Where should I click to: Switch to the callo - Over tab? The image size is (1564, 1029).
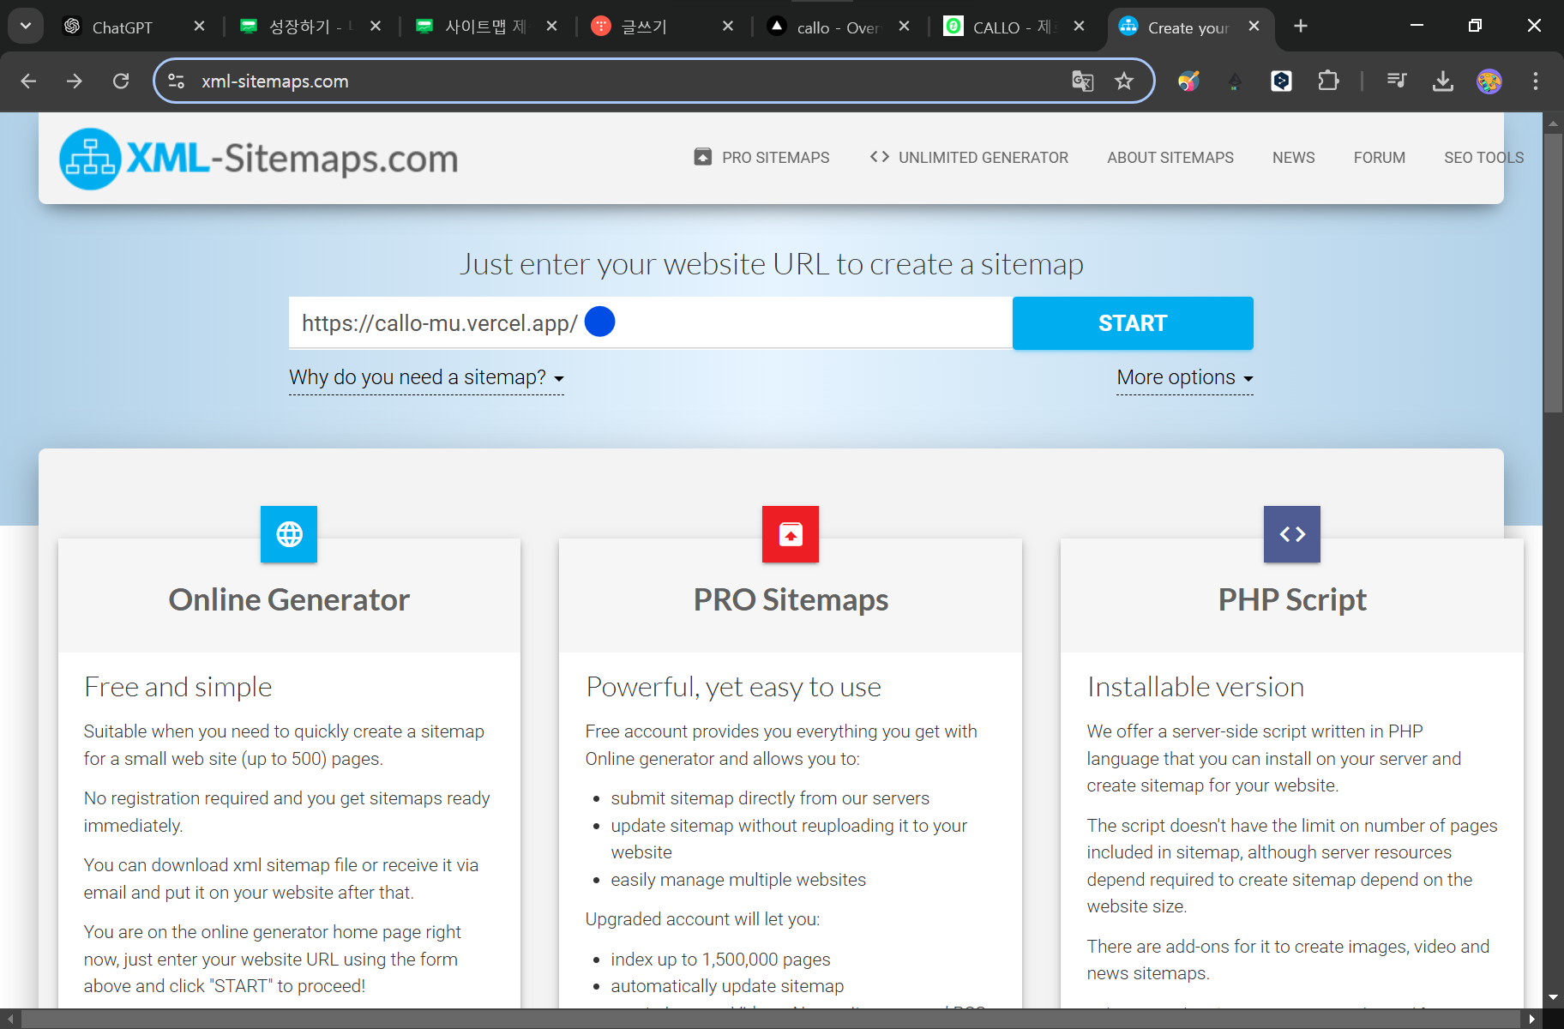(827, 27)
